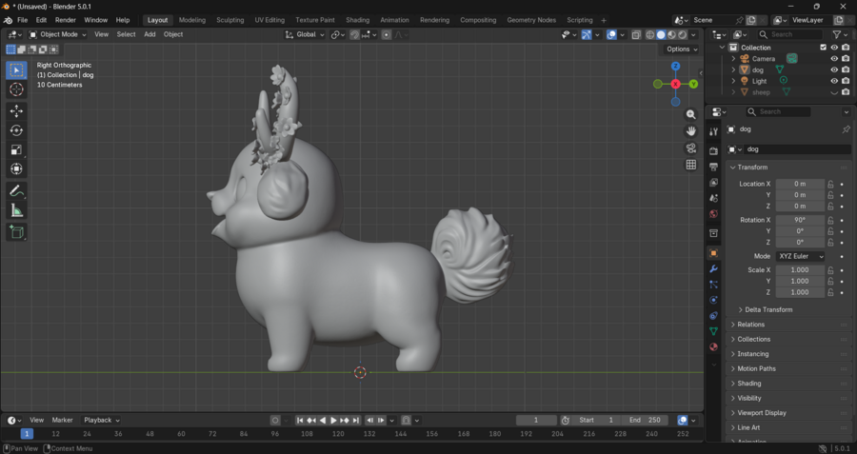The image size is (857, 454).
Task: Uncheck the Collection exclude checkbox
Action: tap(824, 48)
